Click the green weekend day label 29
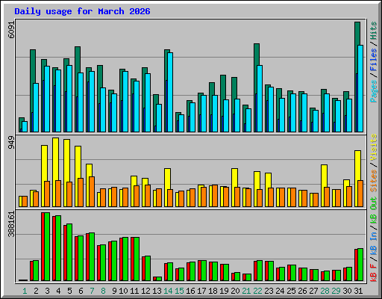This screenshot has width=382, height=299. [x=336, y=291]
